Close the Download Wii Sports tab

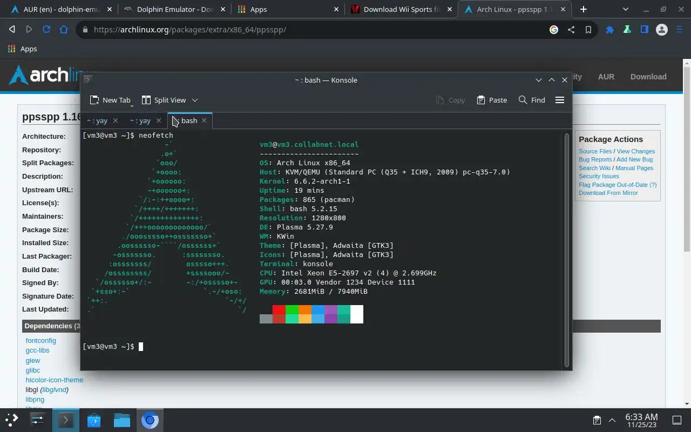450,9
